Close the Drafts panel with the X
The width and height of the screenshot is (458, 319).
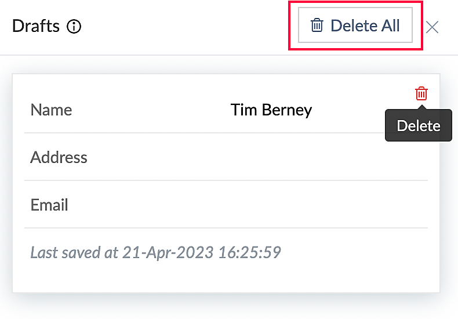[432, 27]
